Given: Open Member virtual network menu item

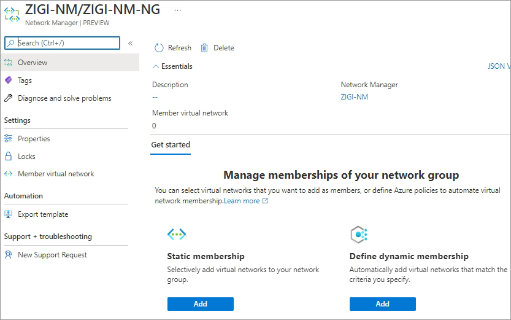Looking at the screenshot, I should [56, 174].
